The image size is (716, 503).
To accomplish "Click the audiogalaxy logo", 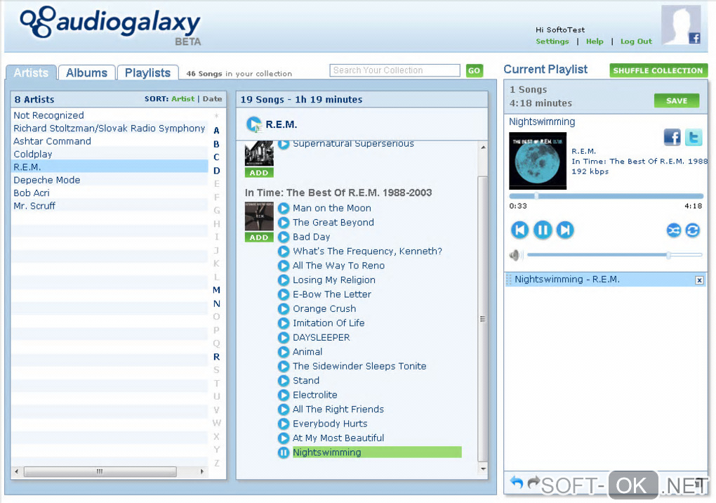I will (110, 25).
